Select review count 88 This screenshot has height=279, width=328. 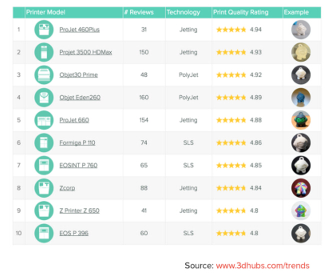pos(144,188)
